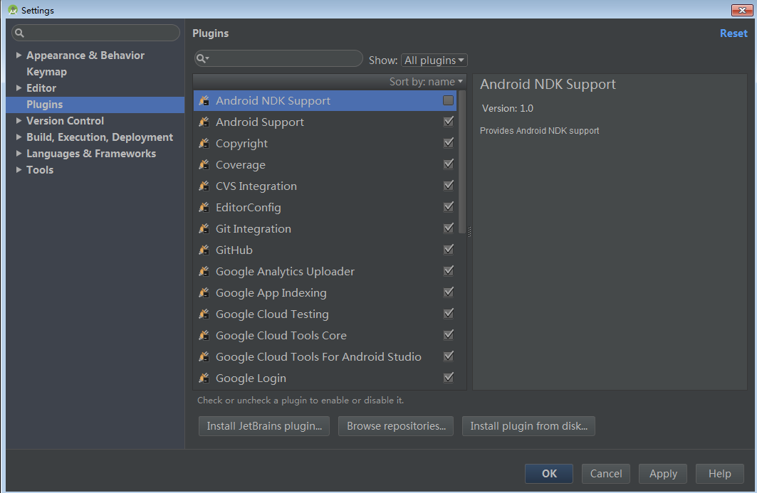Open the Show All plugins dropdown
Screen dimensions: 757x493
[434, 60]
